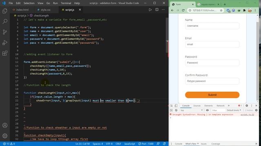Click the browser address bar URL
The width and height of the screenshot is (261, 146).
[x=204, y=10]
